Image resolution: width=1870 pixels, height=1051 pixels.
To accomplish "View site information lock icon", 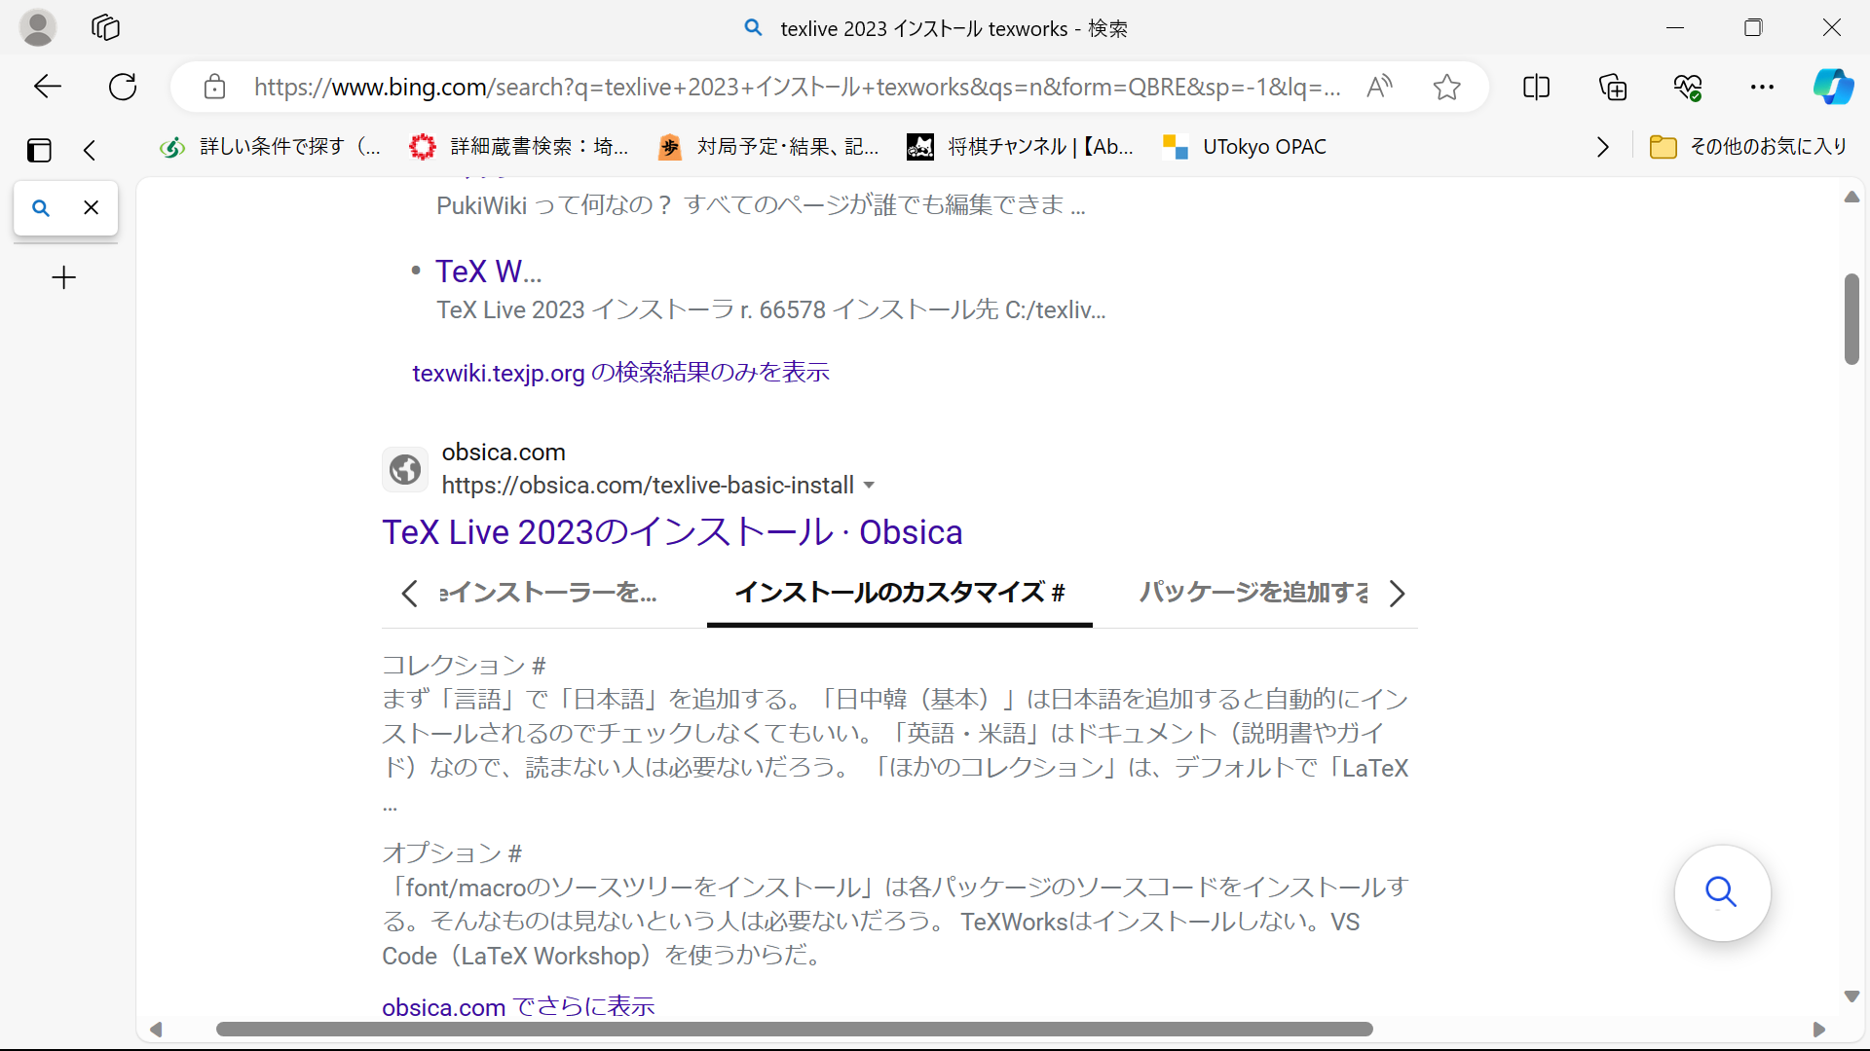I will pyautogui.click(x=214, y=87).
